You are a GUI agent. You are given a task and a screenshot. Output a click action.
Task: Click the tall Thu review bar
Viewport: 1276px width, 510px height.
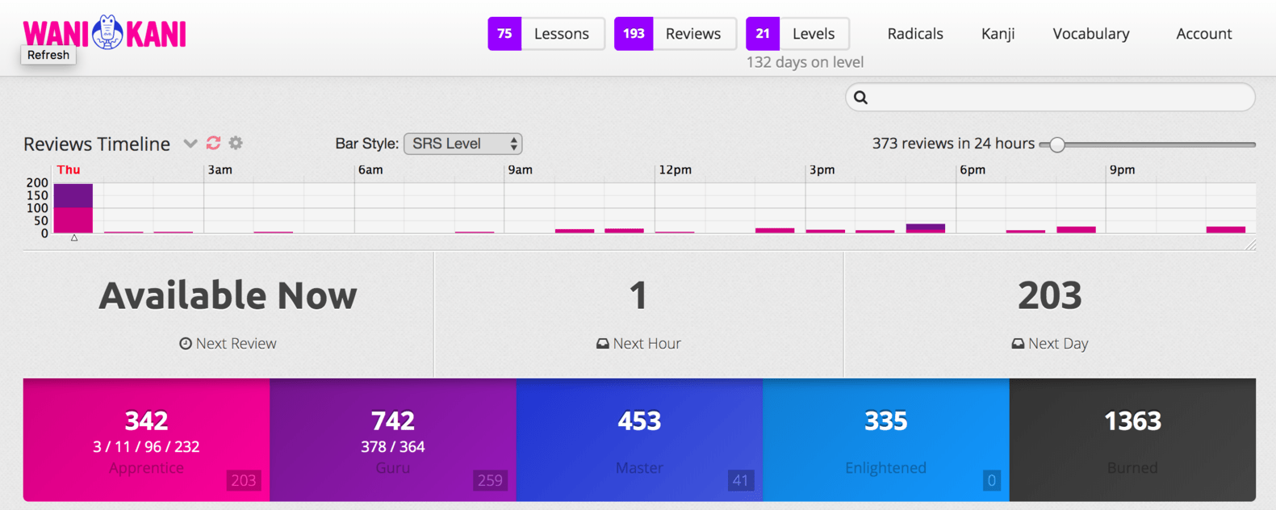(73, 208)
